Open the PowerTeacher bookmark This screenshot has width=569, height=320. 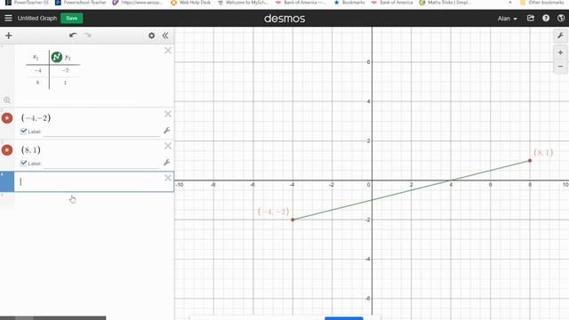(x=27, y=3)
